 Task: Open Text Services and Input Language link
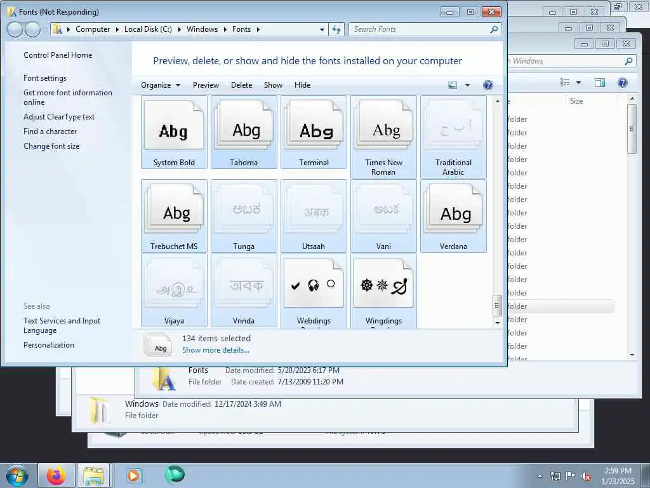62,326
